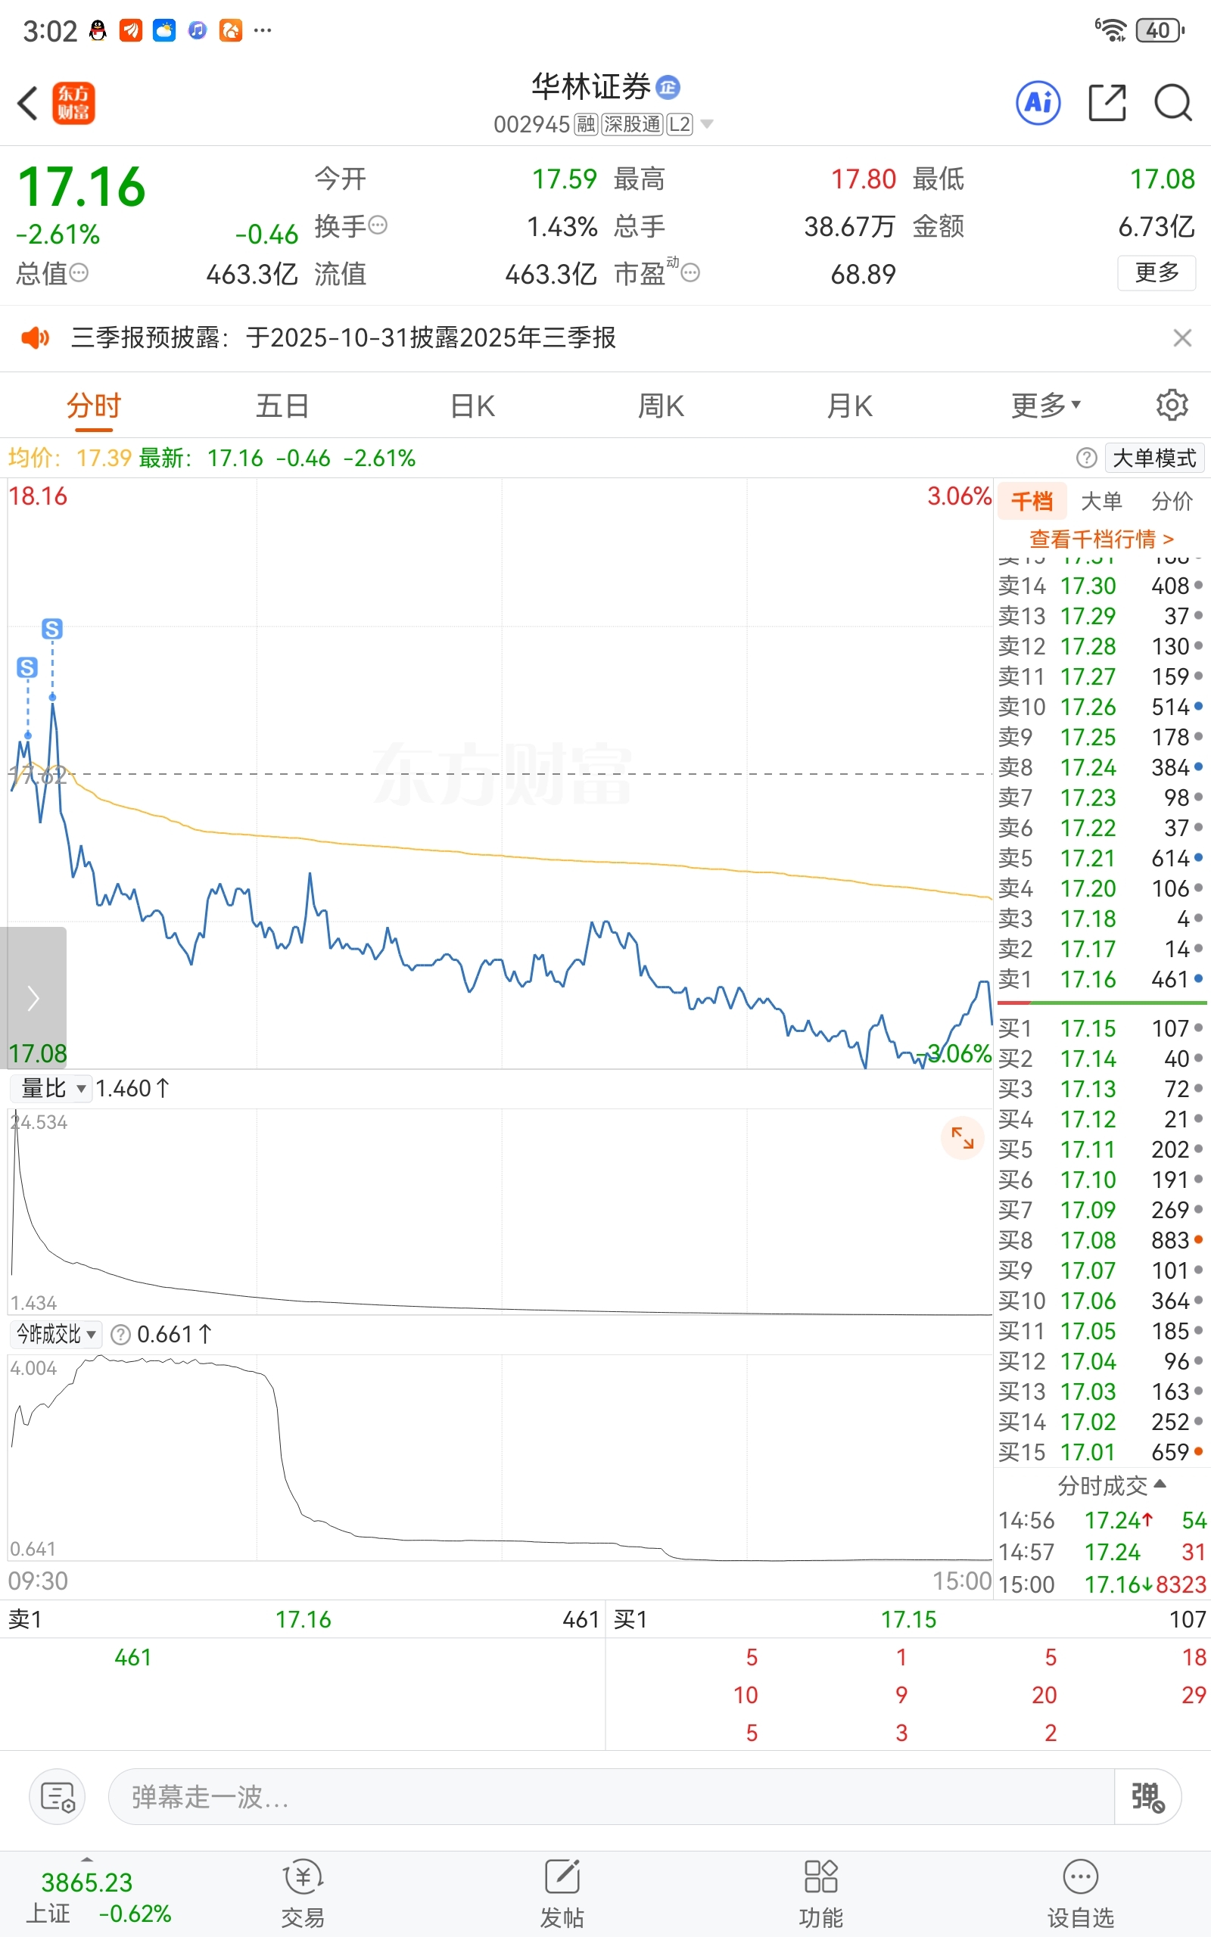
Task: Open the side panel arrow on chart
Action: [33, 998]
